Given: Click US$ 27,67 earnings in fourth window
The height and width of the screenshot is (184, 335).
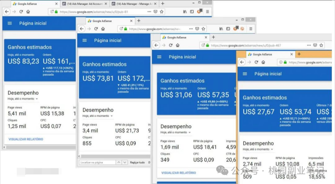Looking at the screenshot, I should (259, 112).
